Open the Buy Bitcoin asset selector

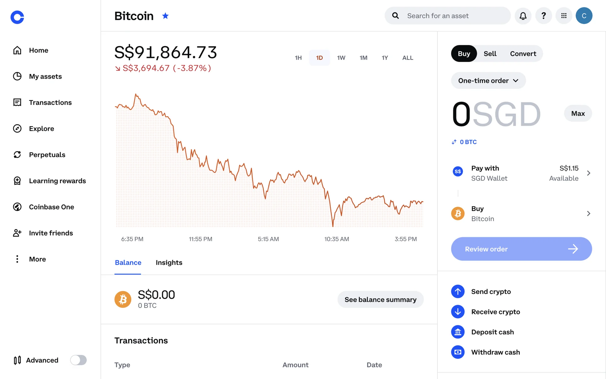click(521, 214)
